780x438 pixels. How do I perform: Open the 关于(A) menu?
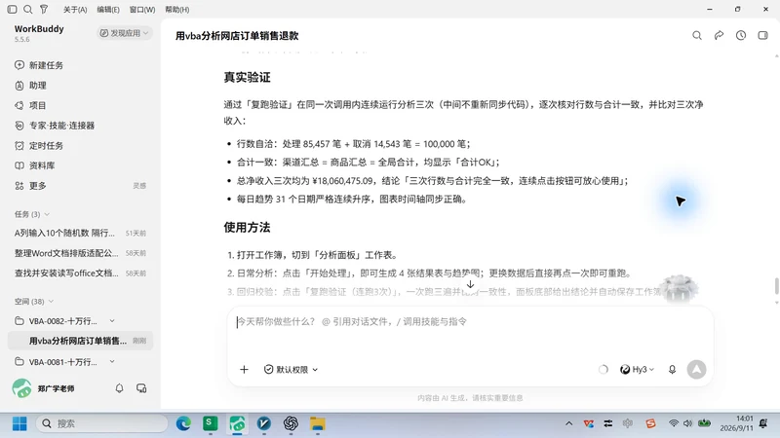tap(75, 10)
